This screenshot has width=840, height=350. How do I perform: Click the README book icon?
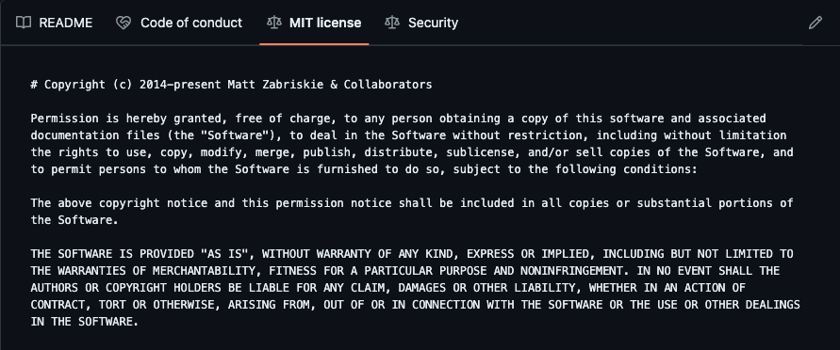click(24, 23)
